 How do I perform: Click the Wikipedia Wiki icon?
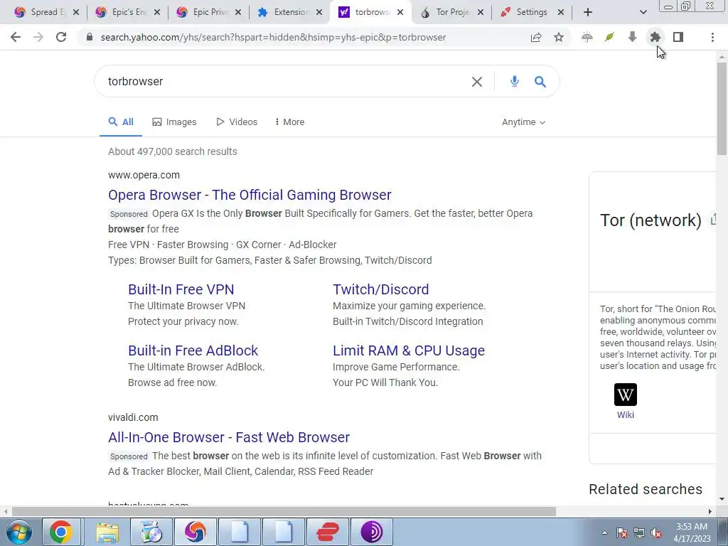pos(626,395)
